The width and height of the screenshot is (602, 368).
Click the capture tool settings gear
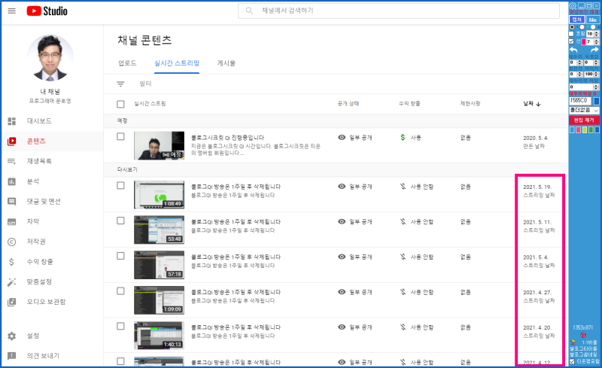573,6
